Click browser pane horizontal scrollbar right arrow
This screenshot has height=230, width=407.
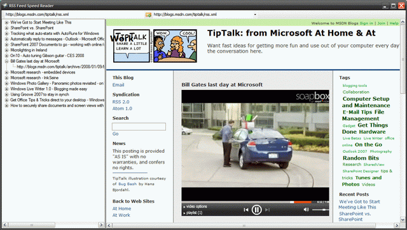point(397,226)
